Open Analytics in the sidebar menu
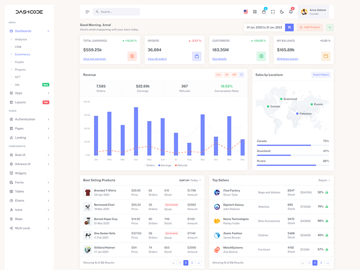 (x=21, y=39)
